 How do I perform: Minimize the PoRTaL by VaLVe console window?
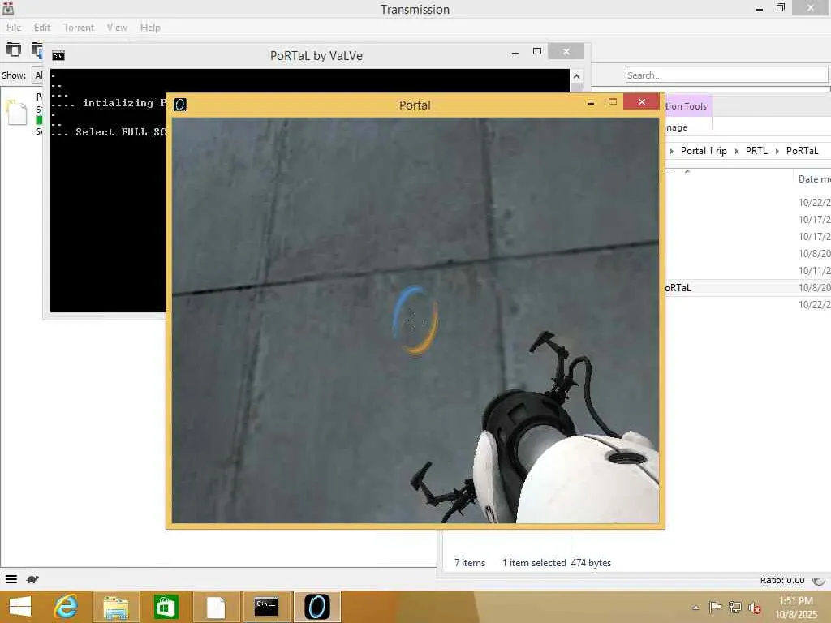515,53
